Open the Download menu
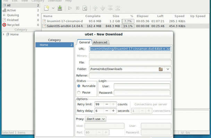211x138 pixels. (54, 1)
